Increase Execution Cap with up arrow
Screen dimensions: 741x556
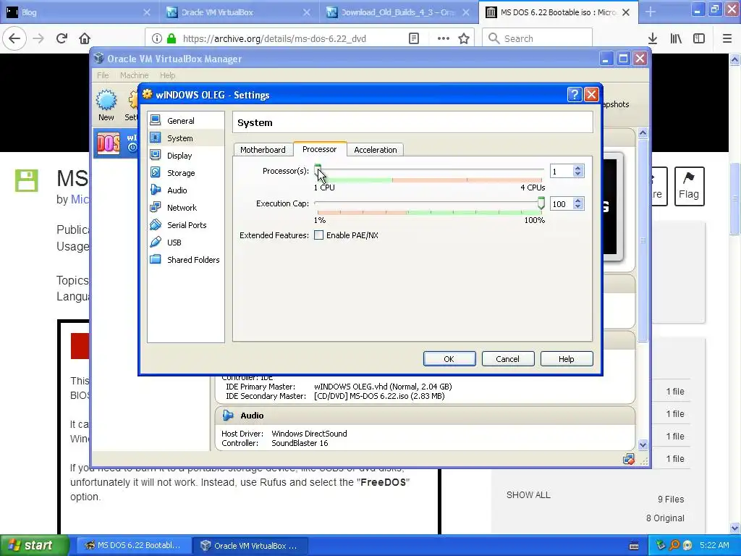tap(577, 201)
